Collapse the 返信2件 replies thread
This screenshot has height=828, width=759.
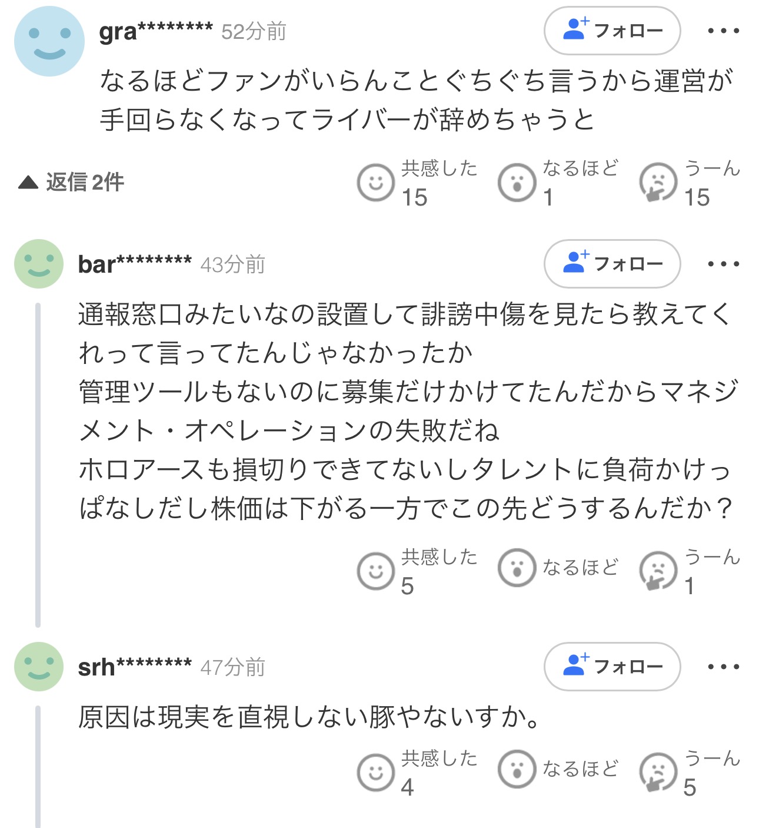pyautogui.click(x=72, y=183)
